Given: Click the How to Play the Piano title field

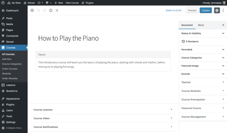Looking at the screenshot, I should click(68, 38).
